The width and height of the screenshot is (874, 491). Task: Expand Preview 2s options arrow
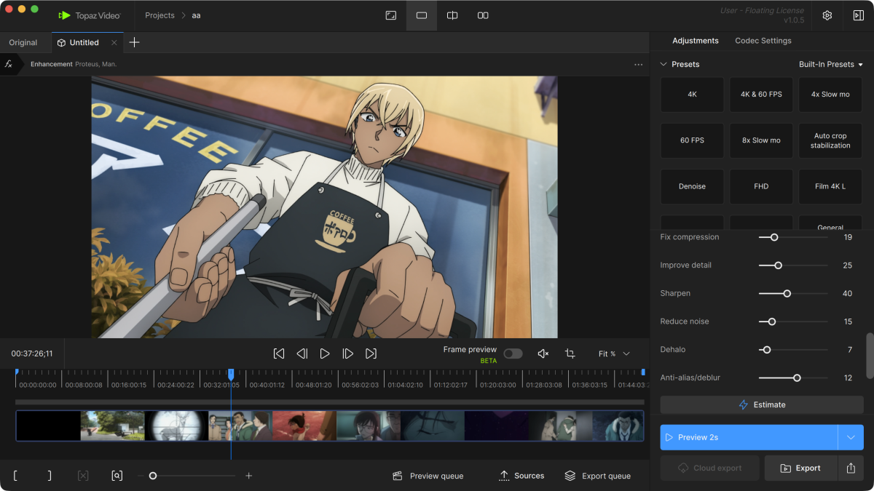pos(851,437)
